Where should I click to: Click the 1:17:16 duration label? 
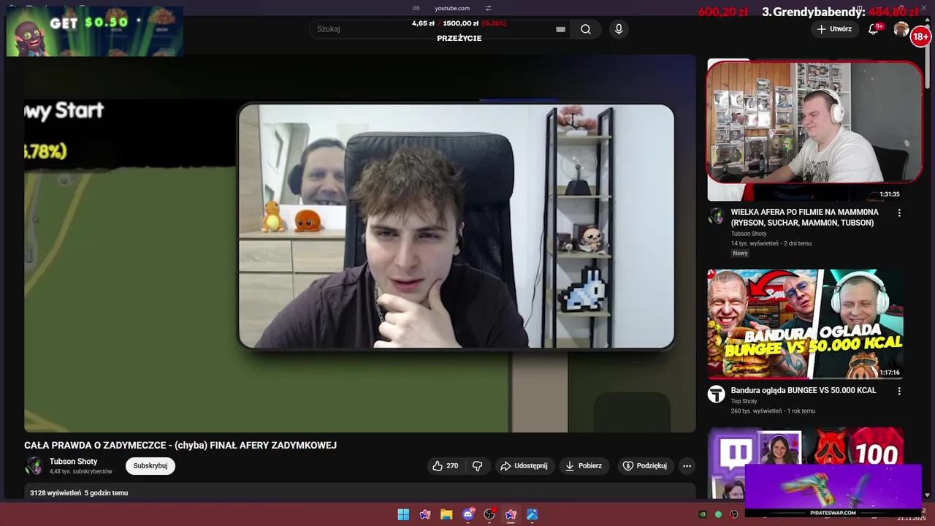pos(889,373)
